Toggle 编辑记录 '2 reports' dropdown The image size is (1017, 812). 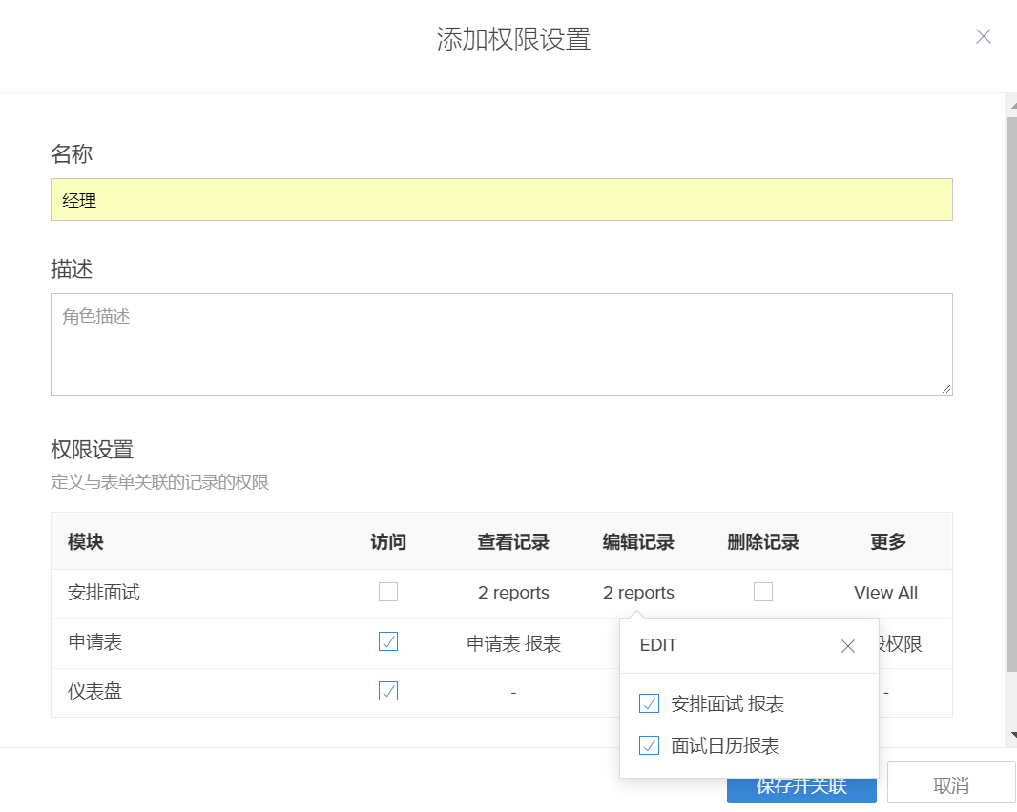tap(638, 593)
